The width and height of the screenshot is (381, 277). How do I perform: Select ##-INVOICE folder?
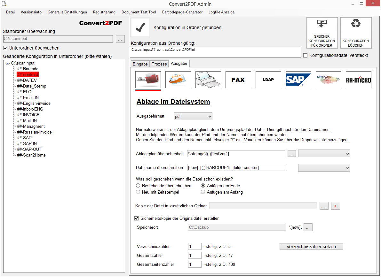[28, 115]
